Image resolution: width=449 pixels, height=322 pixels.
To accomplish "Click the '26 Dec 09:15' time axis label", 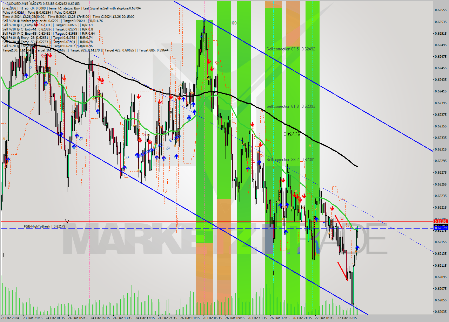I will (235, 318).
